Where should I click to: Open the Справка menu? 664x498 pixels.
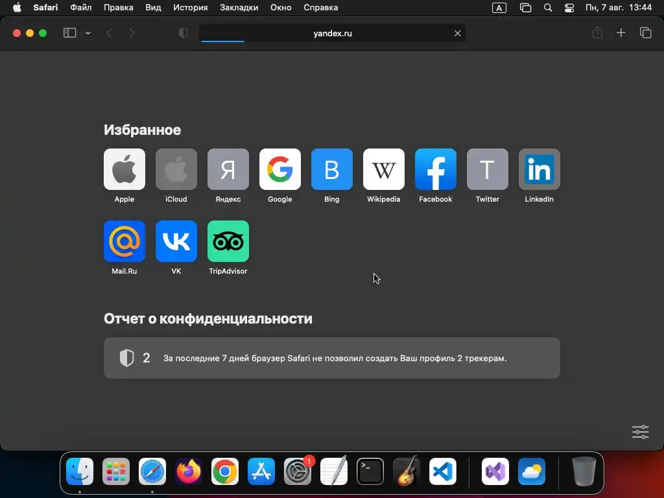321,8
